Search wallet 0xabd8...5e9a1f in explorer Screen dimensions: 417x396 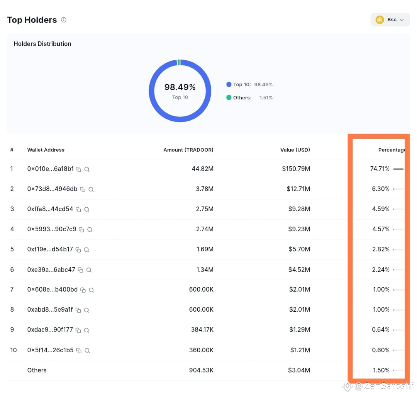(86, 310)
